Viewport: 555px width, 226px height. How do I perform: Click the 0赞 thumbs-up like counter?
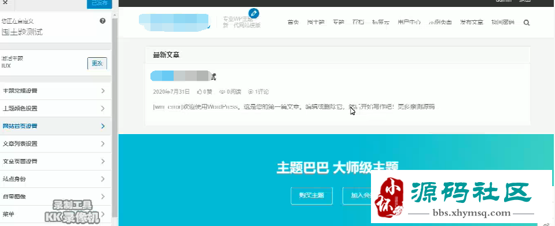click(205, 91)
